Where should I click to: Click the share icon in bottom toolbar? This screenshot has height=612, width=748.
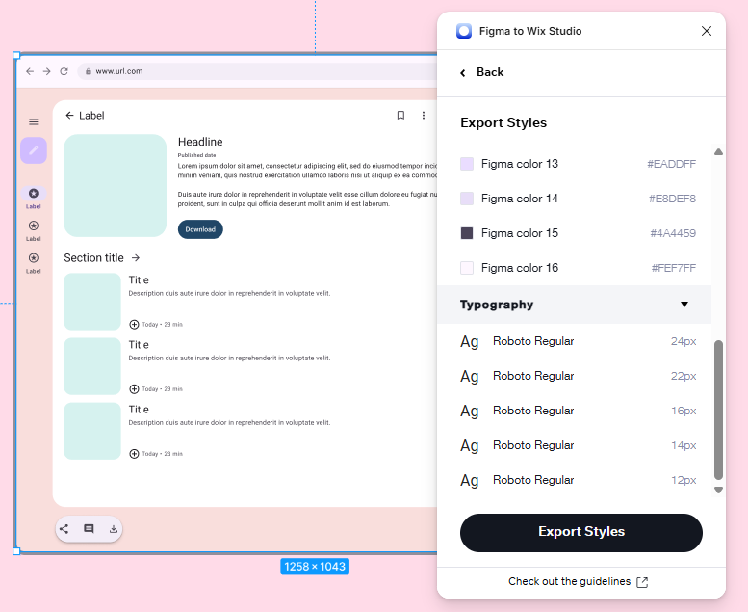[x=64, y=529]
